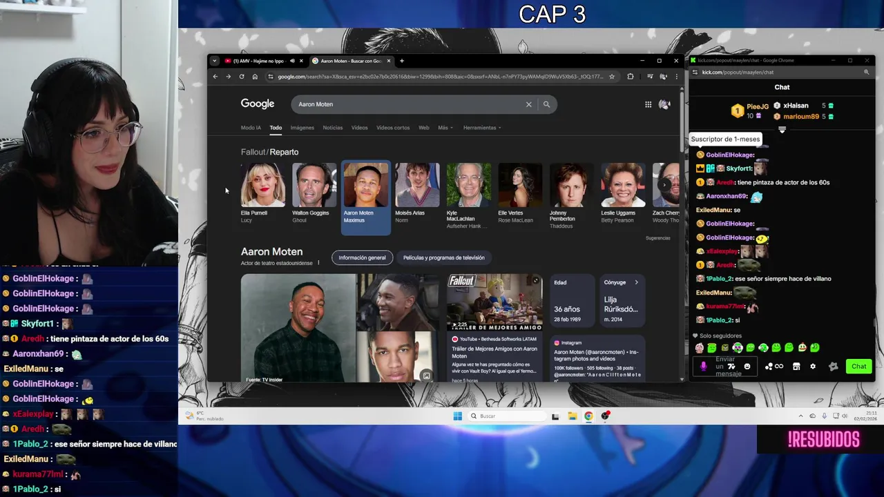Viewport: 884px width, 497px height.
Task: Click the Google search input field
Action: tap(407, 104)
